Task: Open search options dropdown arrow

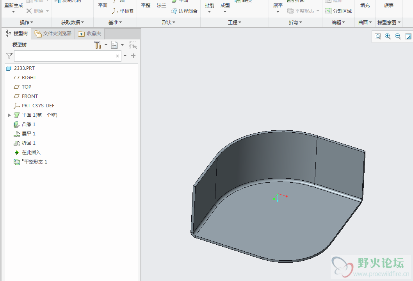Action: pos(125,56)
